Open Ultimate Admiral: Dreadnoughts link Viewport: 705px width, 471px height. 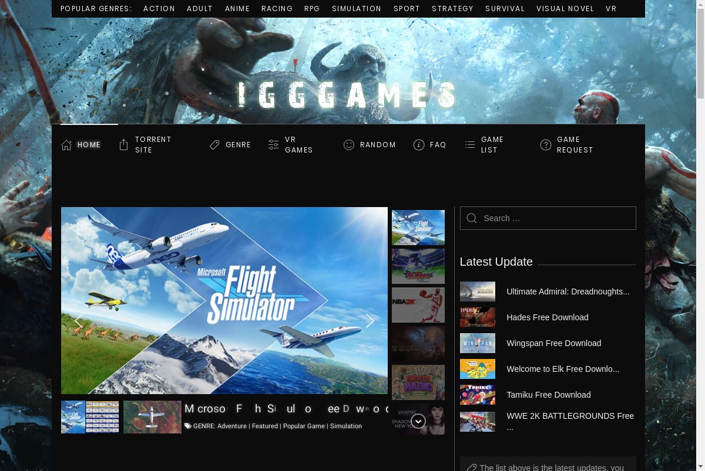click(568, 292)
